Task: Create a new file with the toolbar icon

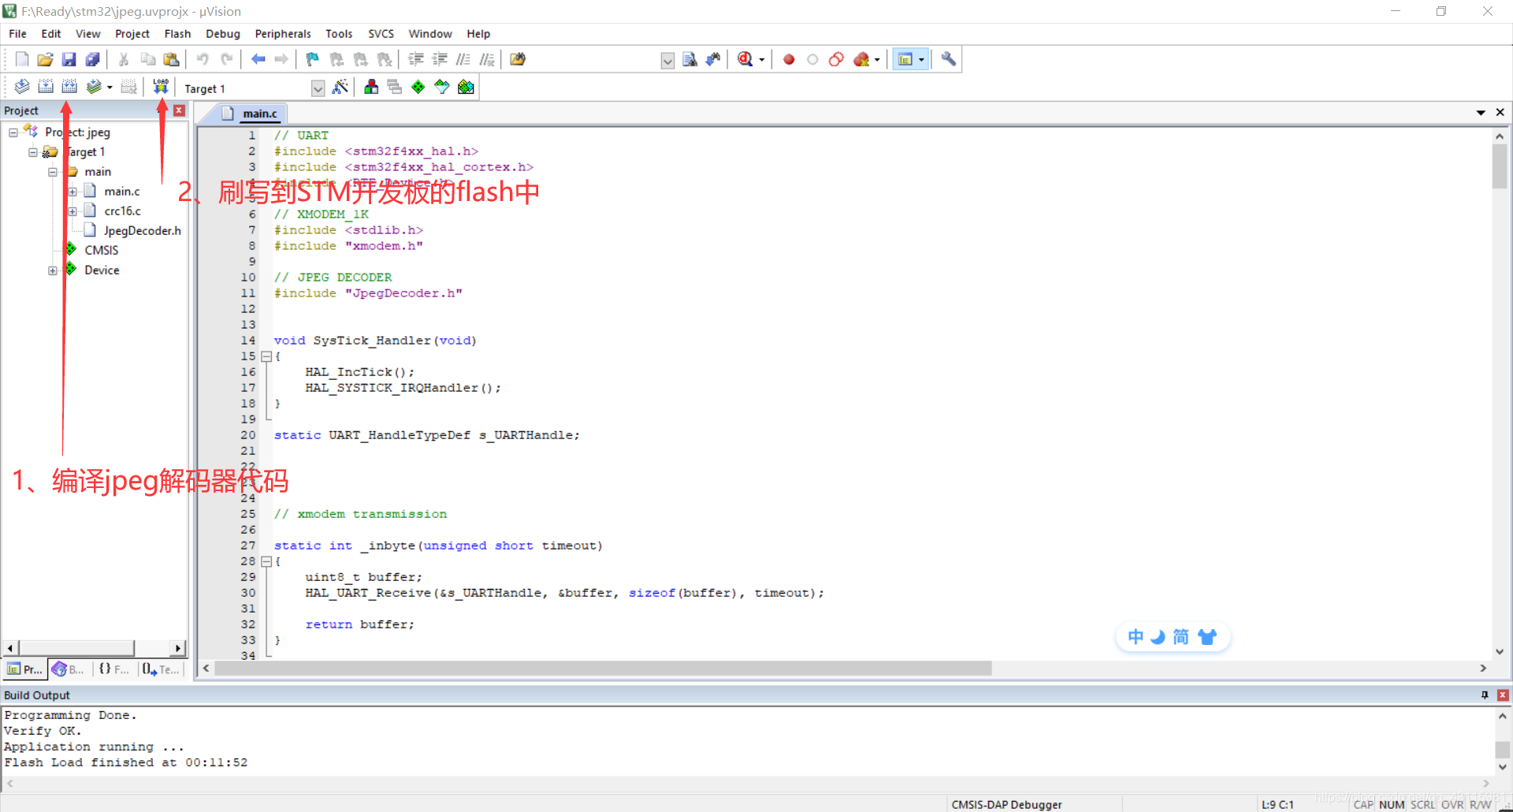Action: click(x=22, y=59)
